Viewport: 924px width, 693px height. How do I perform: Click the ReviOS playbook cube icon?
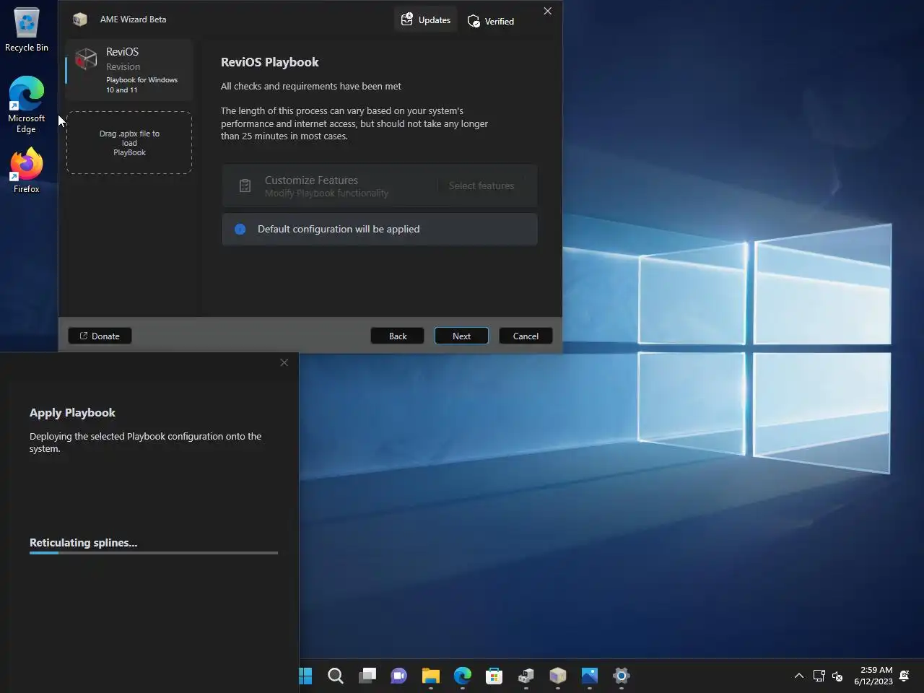[x=86, y=58]
